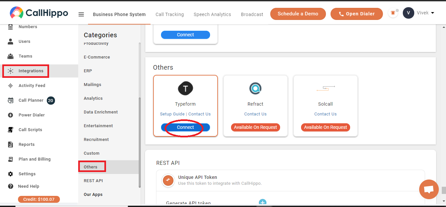Click Refract's Available On Request button

pos(255,127)
